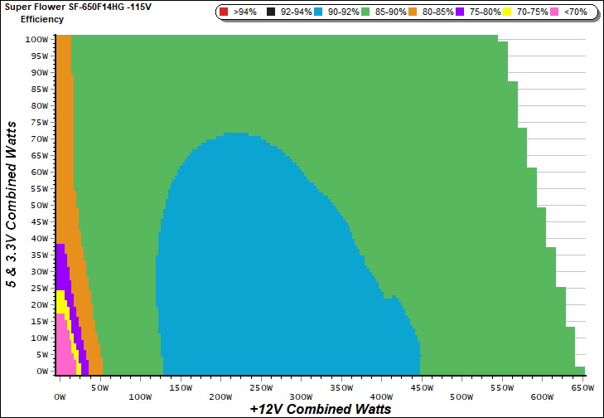604x418 pixels.
Task: Click the Efficiency subtitle text
Action: 42,19
